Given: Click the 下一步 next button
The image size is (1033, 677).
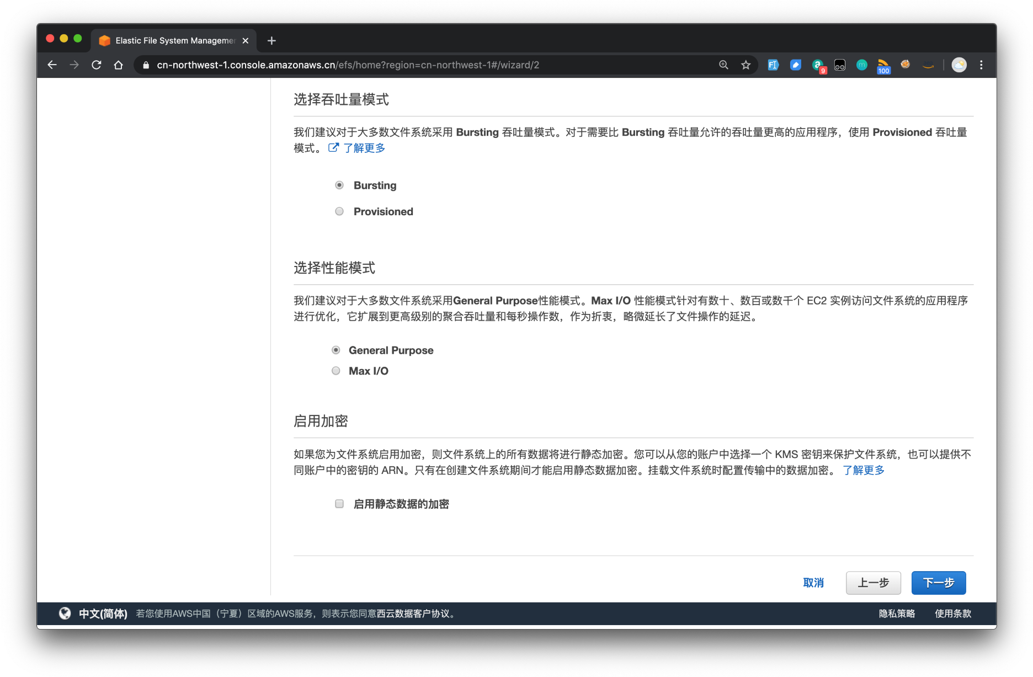Looking at the screenshot, I should click(938, 583).
